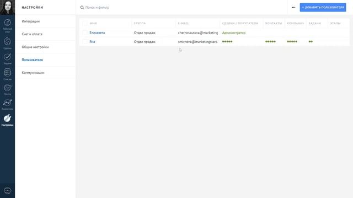
Task: Click the search magnifier icon
Action: 82,7
